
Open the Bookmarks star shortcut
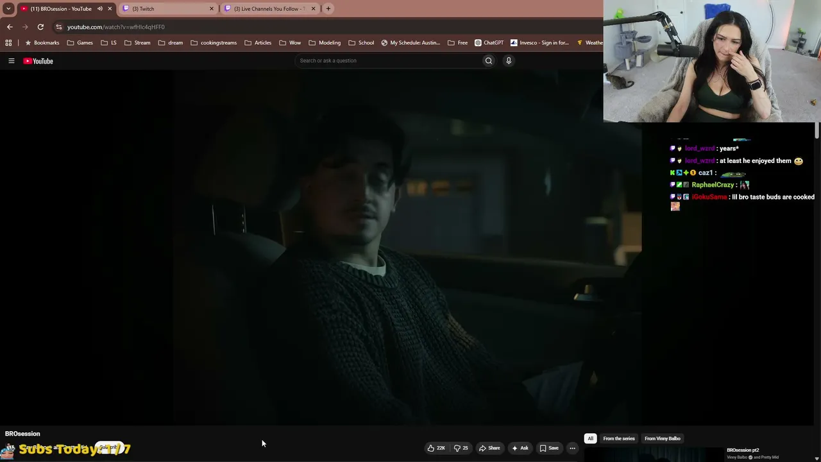[42, 43]
